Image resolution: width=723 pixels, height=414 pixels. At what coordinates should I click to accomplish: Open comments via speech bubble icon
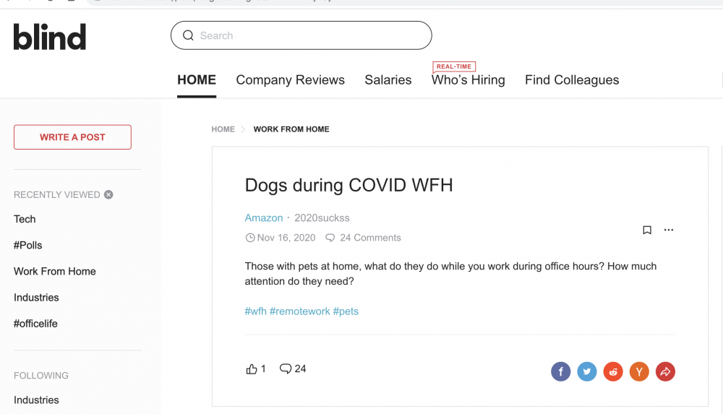[286, 368]
